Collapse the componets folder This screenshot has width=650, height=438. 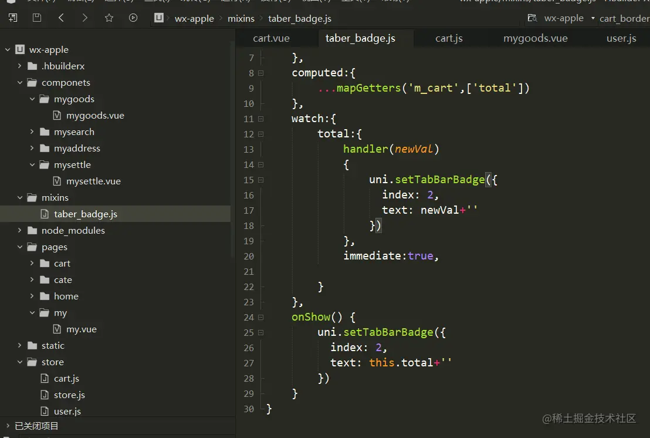[x=19, y=82]
